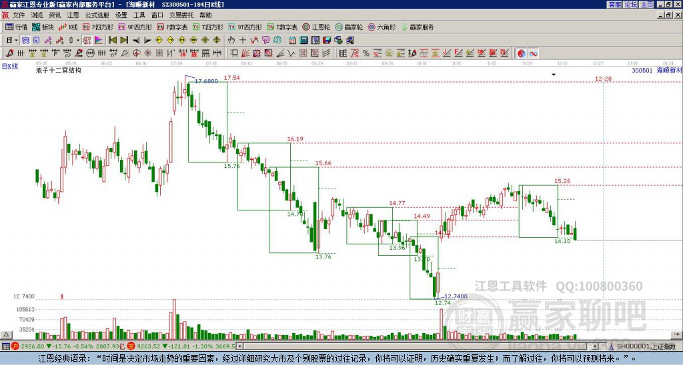The image size is (683, 365).
Task: Click the 江恩经典语录 quote ticker at bottom
Action: point(341,359)
